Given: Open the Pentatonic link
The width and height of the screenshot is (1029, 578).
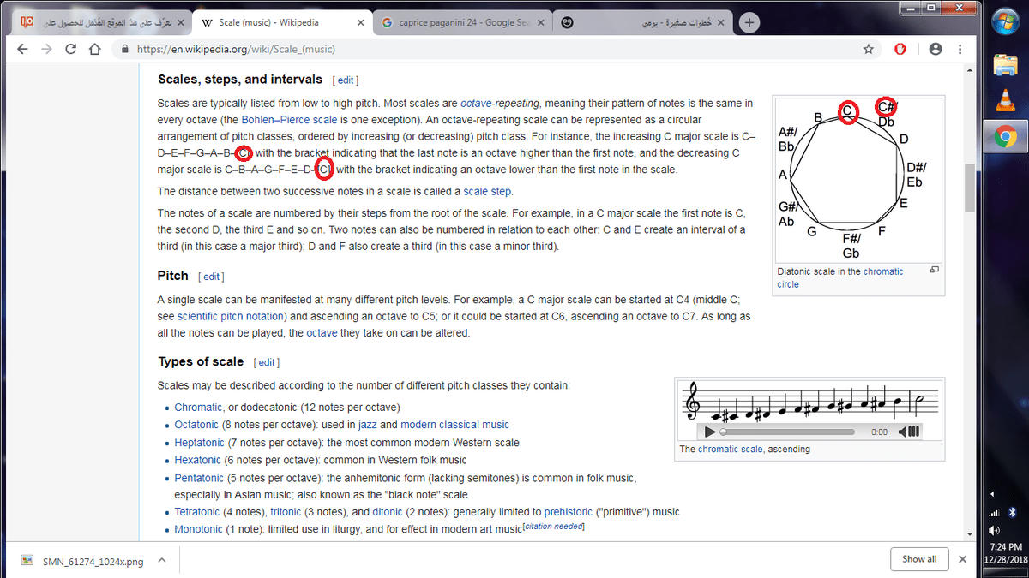Looking at the screenshot, I should click(x=199, y=478).
